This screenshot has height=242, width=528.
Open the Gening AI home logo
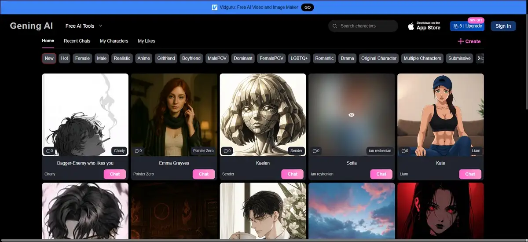coord(31,26)
